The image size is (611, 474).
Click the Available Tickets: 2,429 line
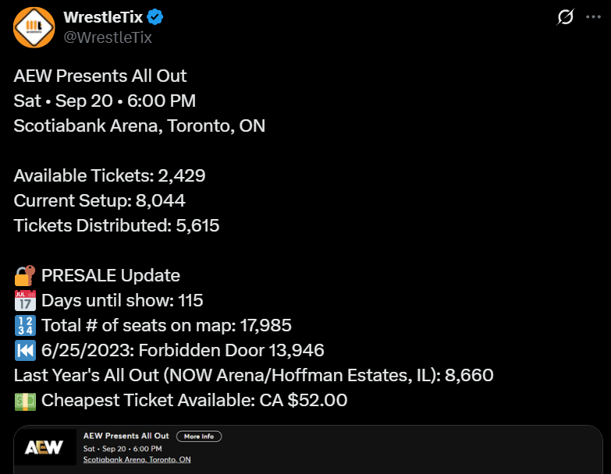[109, 176]
